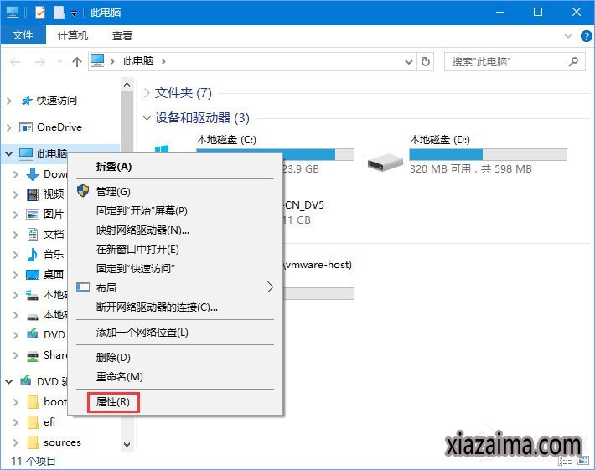Switch to the 查看 ribbon tab

122,36
